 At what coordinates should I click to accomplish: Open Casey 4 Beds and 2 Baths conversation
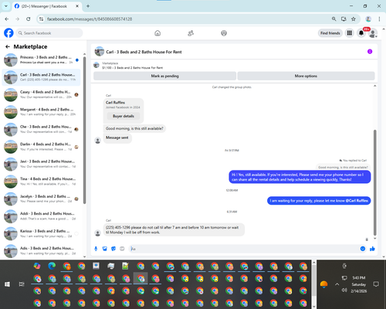(x=41, y=94)
